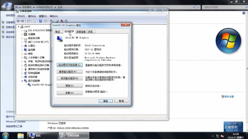Select 人体学输入设备 tree item
The image size is (248, 139).
[36, 58]
